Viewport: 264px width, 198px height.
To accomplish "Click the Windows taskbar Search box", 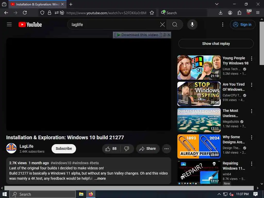I will click(x=43, y=194).
